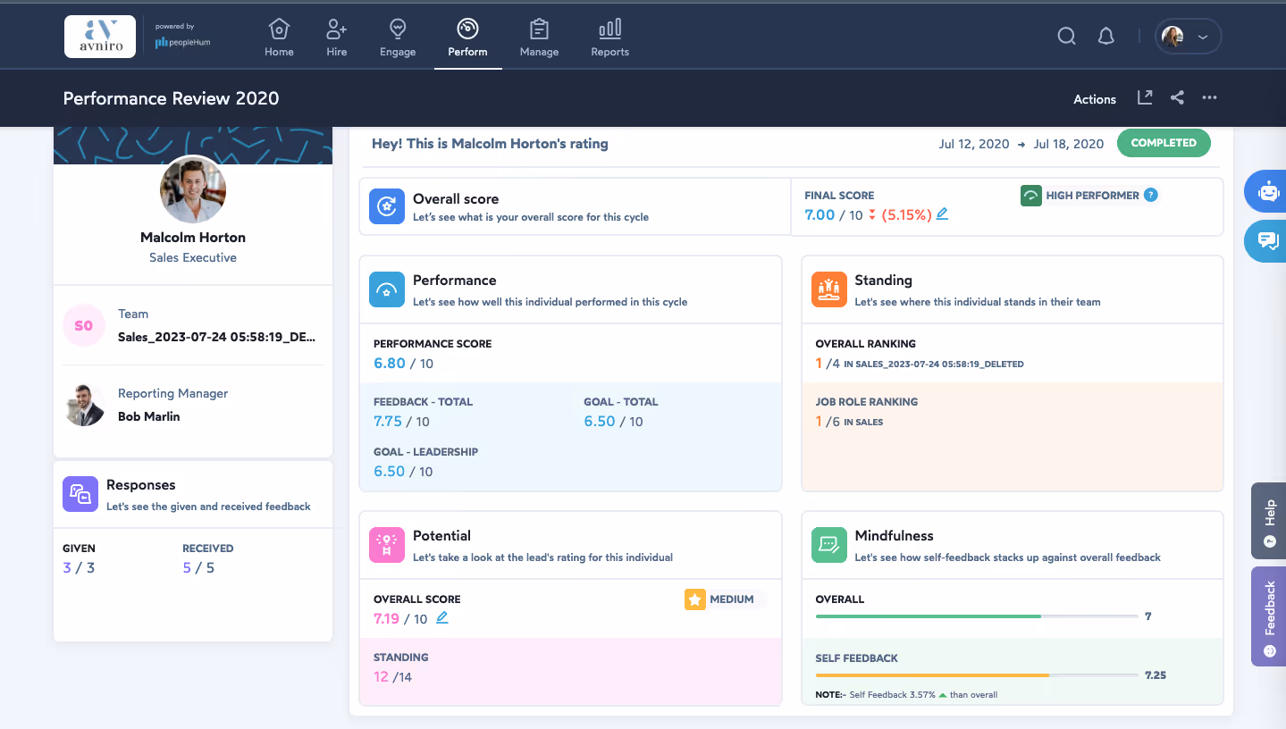Screen dimensions: 1286x729
Task: Switch to the Manage tab
Action: pos(538,29)
